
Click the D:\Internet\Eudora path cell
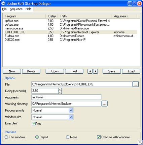[72, 36]
